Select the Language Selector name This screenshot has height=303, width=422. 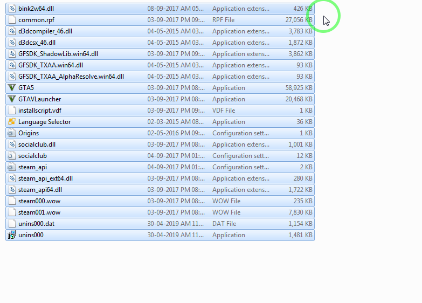44,122
